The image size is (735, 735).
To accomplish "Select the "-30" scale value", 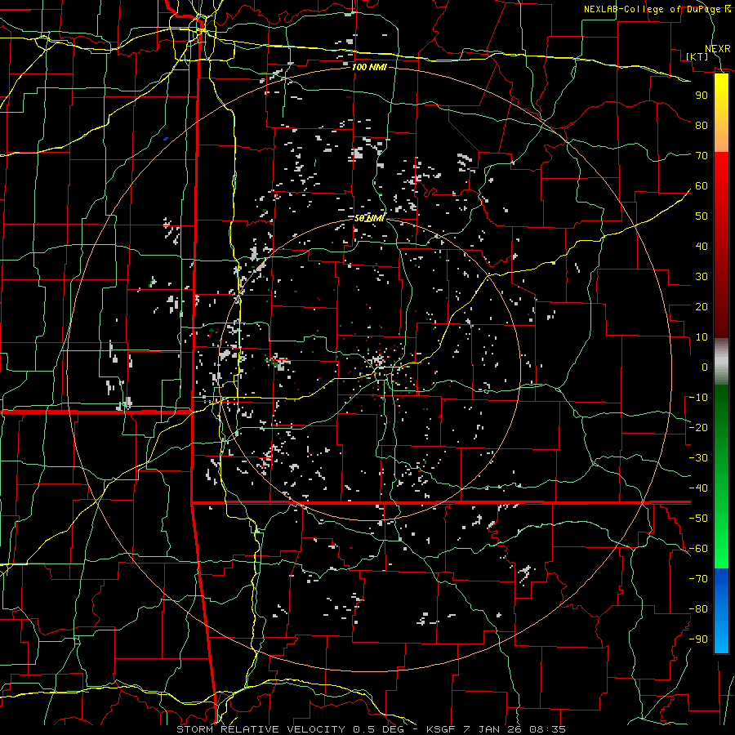I will (x=698, y=458).
